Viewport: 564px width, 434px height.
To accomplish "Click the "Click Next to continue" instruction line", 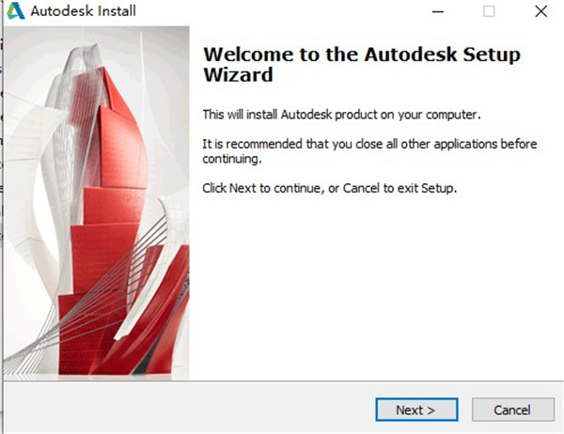I will point(329,188).
